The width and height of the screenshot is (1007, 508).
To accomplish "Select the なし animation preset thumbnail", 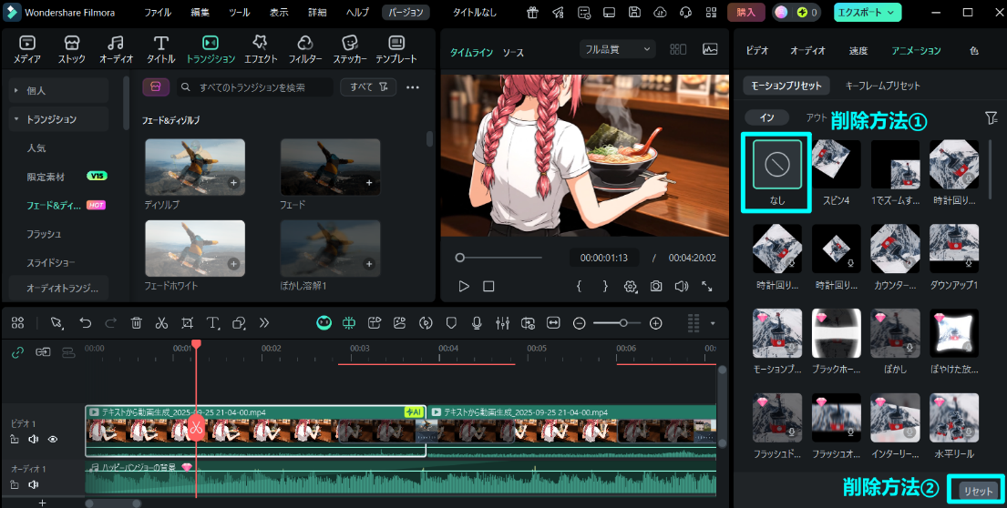I will 777,164.
